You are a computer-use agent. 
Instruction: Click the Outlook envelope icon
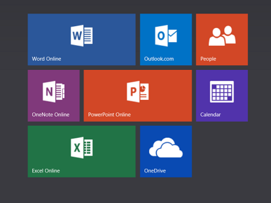(166, 36)
